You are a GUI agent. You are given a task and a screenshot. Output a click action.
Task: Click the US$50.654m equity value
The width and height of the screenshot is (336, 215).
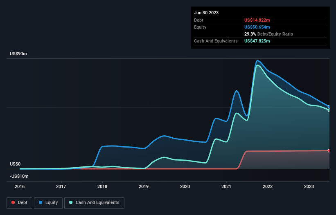[x=257, y=27]
